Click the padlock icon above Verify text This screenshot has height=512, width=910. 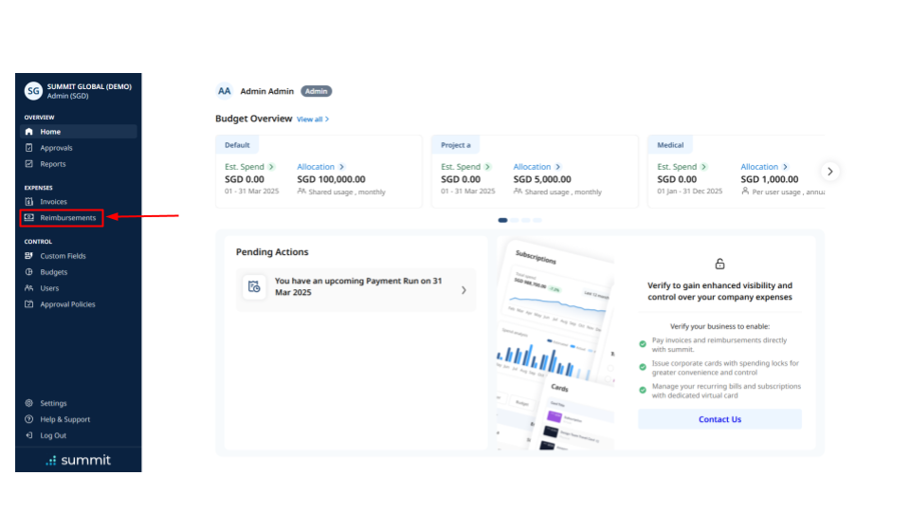pos(719,265)
